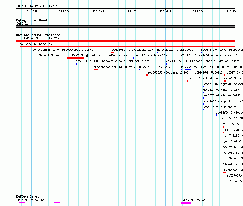Screen dimensions: 243x206
Task: Click the 114200k ruler tick label
Action: [65, 11]
